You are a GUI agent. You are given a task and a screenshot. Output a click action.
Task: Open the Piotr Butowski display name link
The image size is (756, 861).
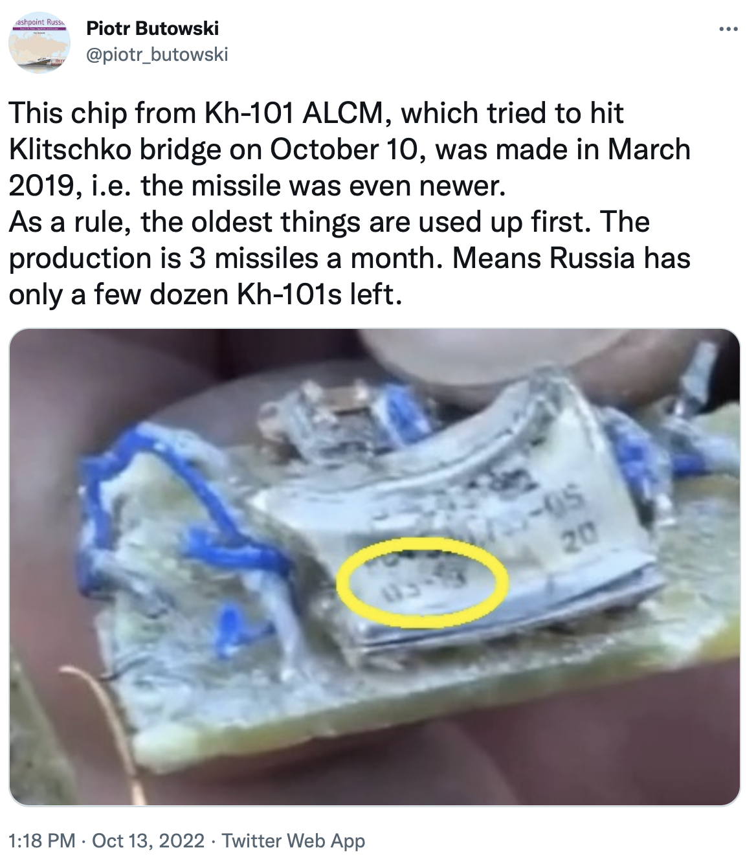pos(153,28)
